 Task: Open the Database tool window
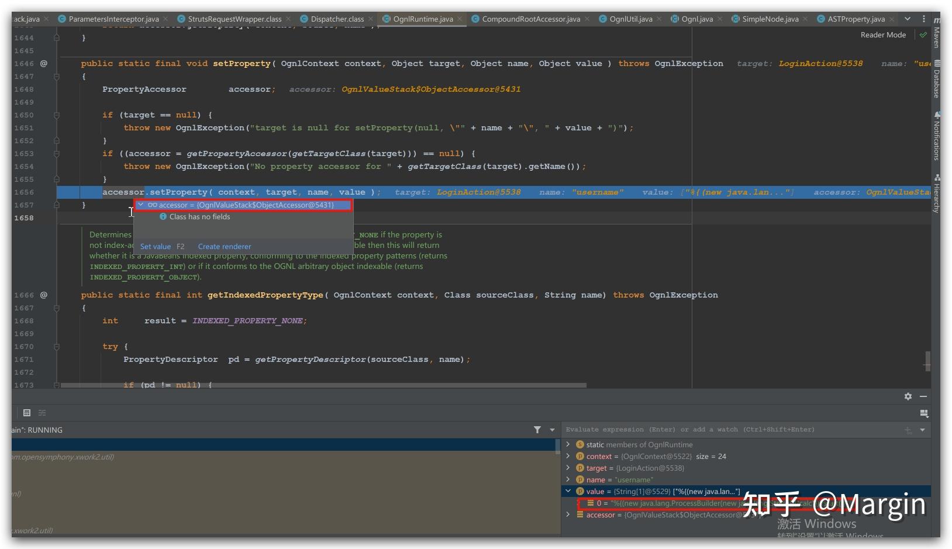[x=936, y=81]
